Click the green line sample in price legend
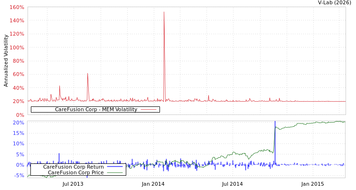Image resolution: width=356 pixels, height=190 pixels. tap(114, 172)
